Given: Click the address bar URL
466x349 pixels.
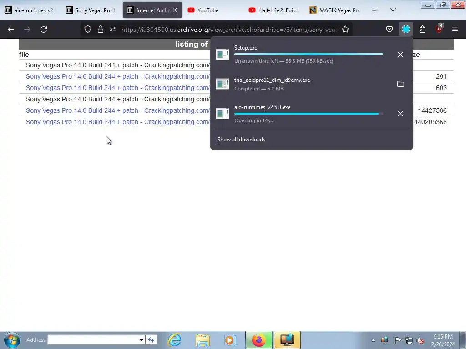Looking at the screenshot, I should pos(229,30).
